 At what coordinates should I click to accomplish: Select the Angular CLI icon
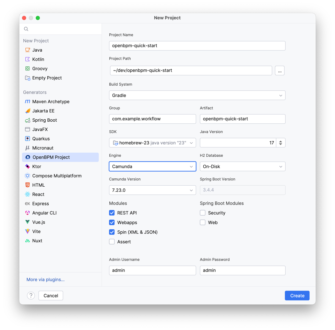[27, 213]
